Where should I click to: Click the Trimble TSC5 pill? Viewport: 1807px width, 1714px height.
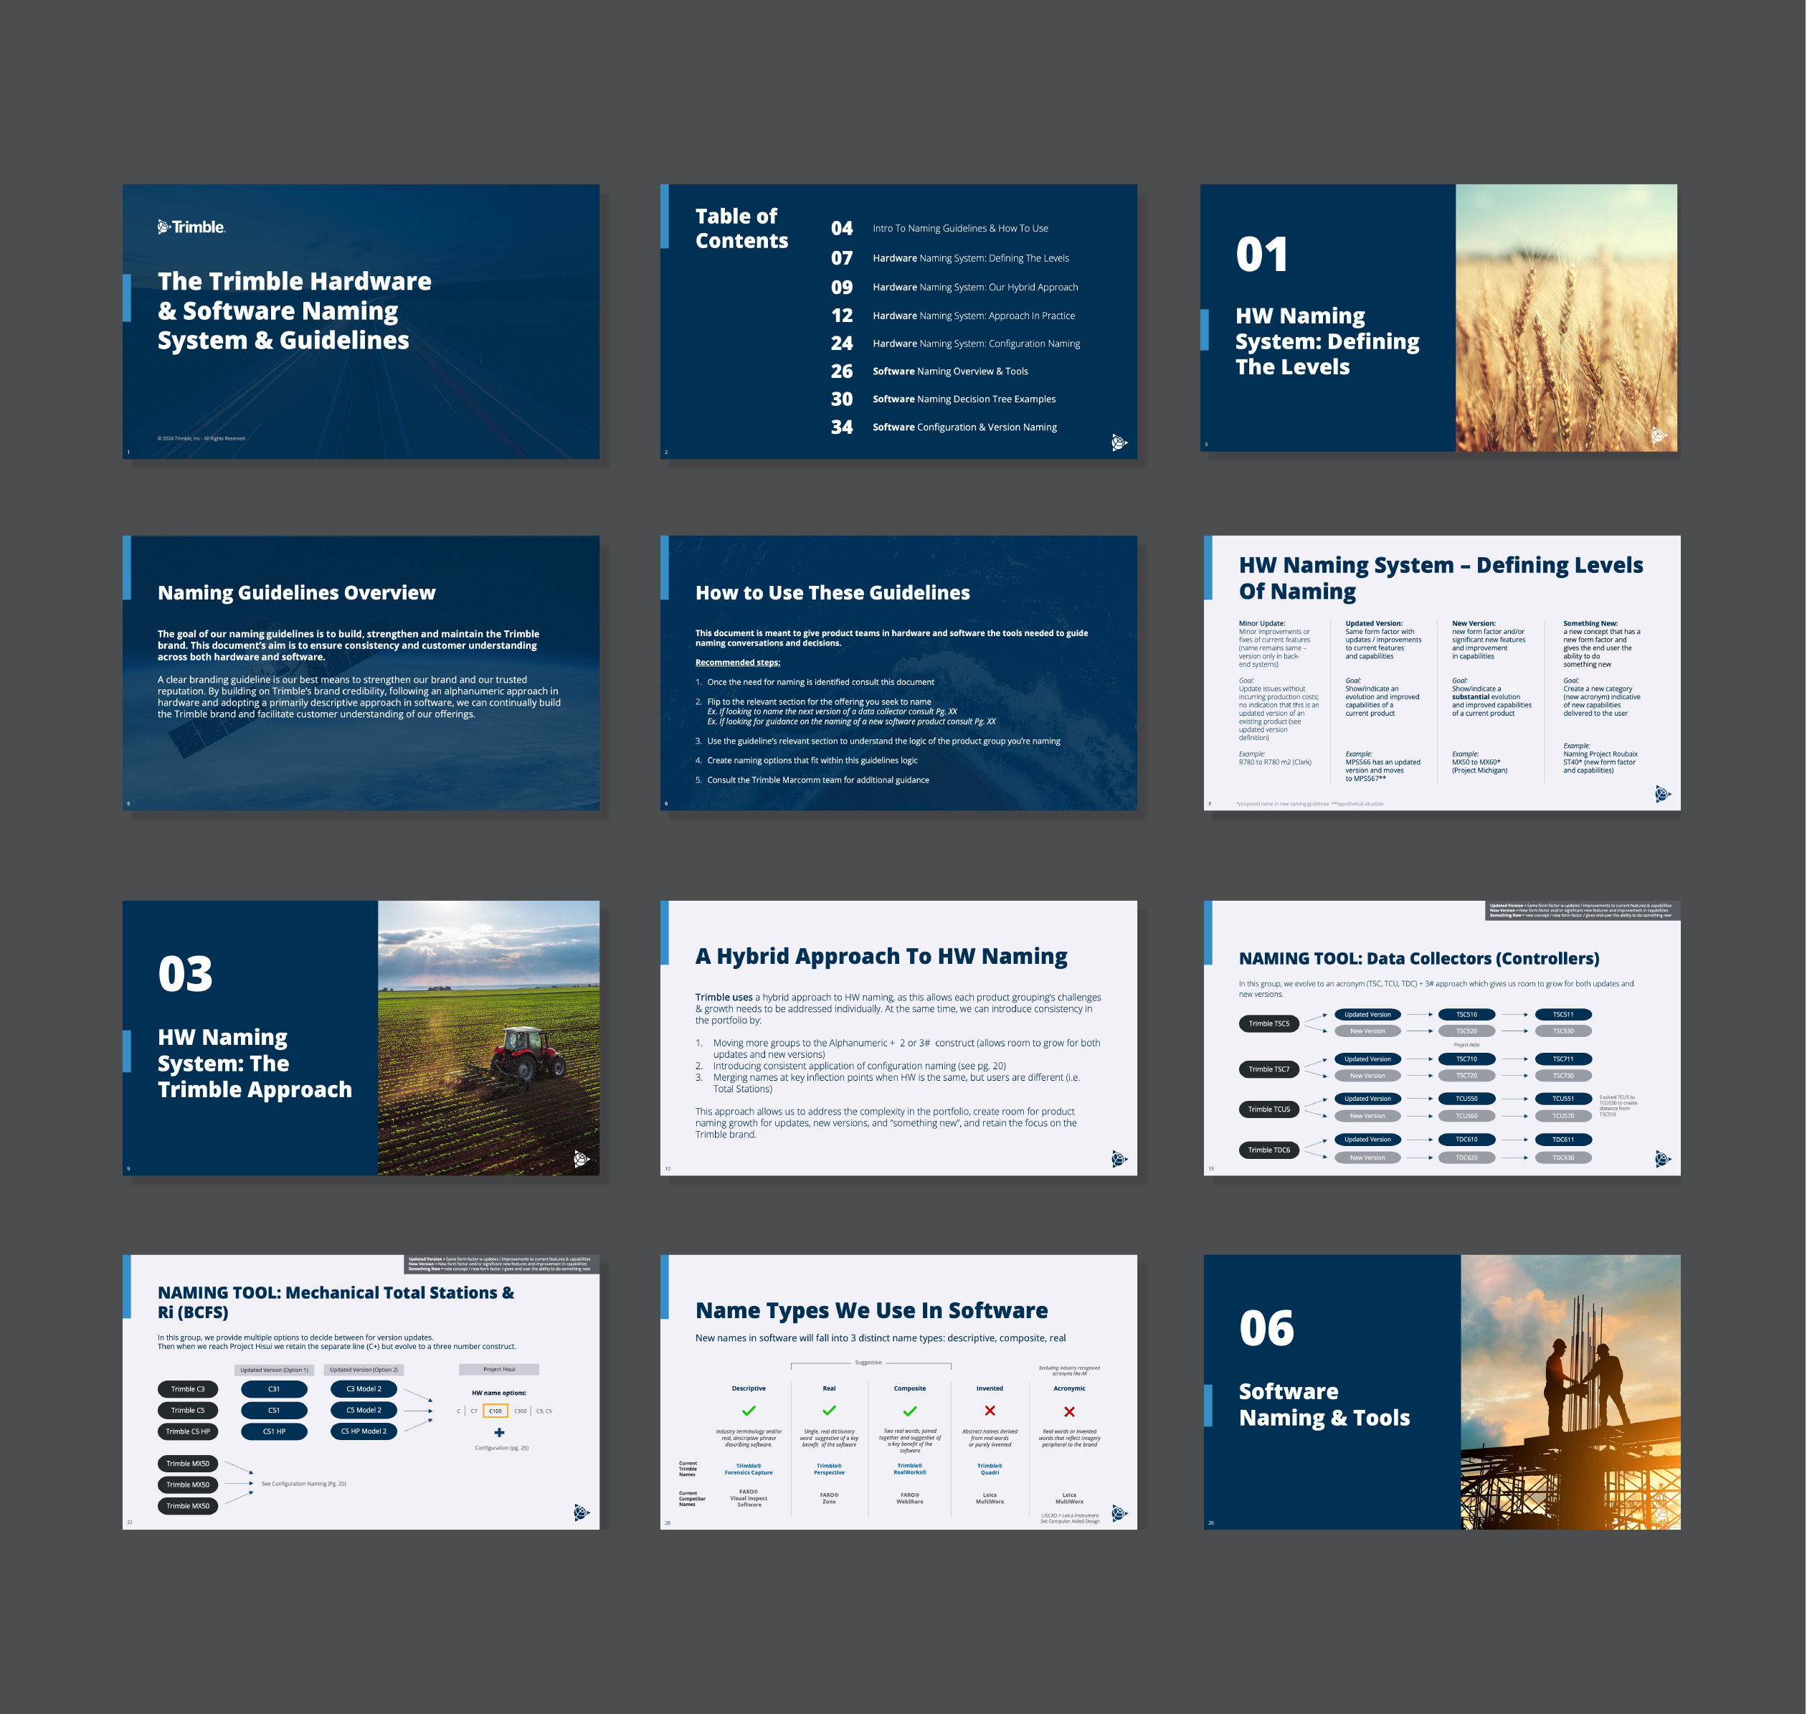tap(1269, 1024)
